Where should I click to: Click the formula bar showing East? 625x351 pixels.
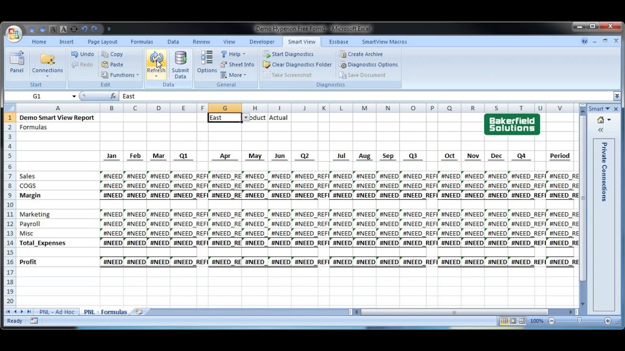[x=366, y=96]
